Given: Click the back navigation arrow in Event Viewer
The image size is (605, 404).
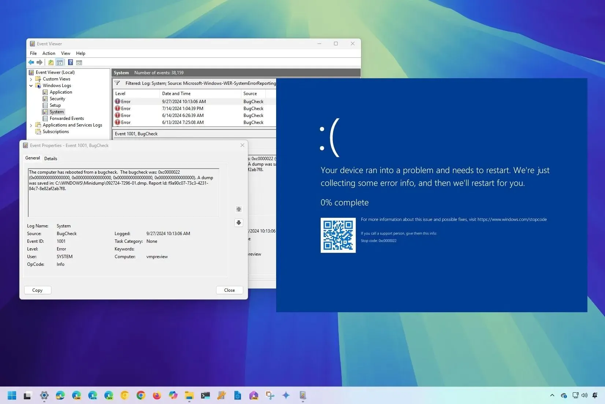Looking at the screenshot, I should pos(31,62).
